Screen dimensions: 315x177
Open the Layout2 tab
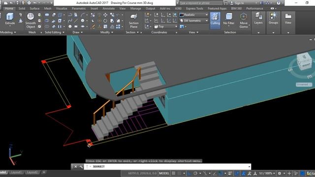(32, 172)
